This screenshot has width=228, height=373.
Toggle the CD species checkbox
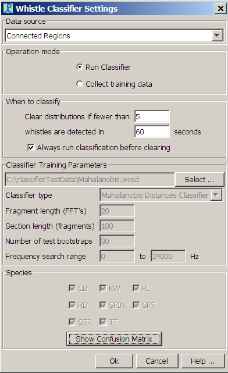(72, 288)
